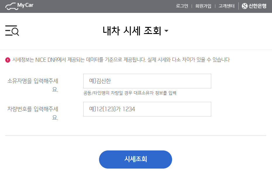Open the My Car logo home link
The height and width of the screenshot is (180, 272).
point(19,6)
